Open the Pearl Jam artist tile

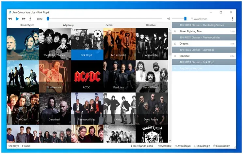coord(119,76)
